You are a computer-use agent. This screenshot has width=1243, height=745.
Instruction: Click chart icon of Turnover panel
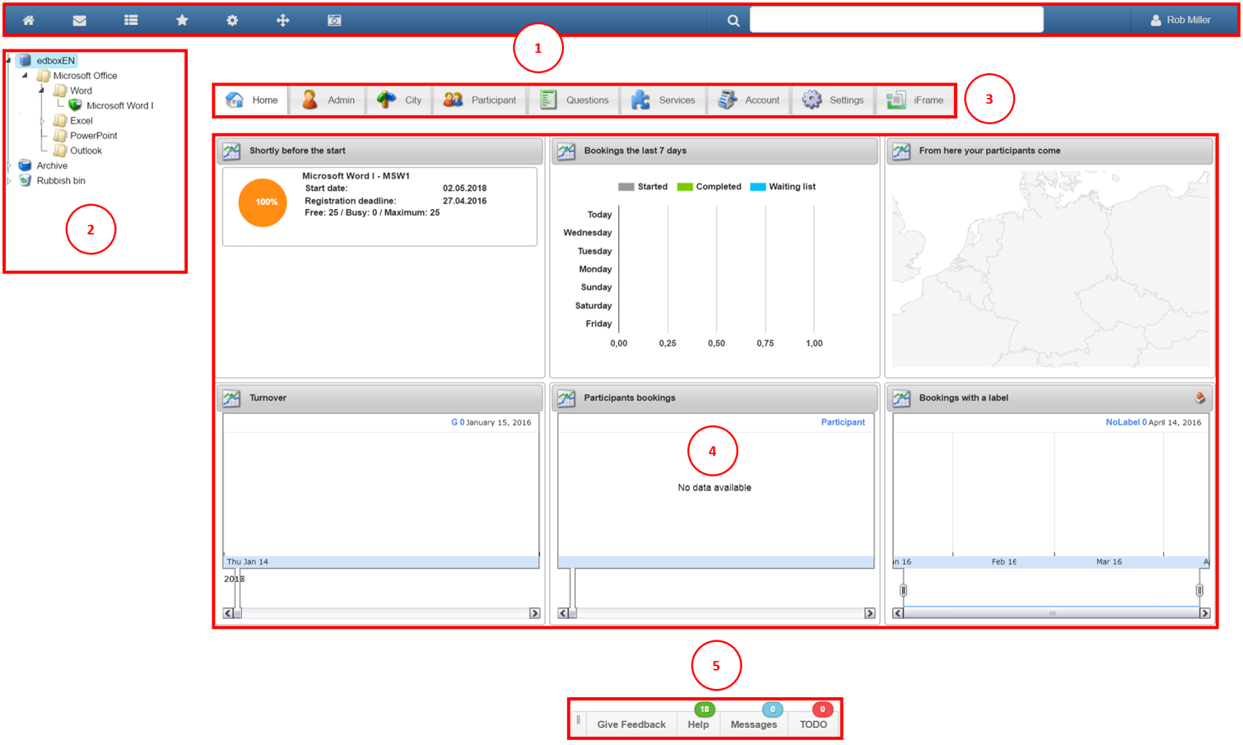231,398
